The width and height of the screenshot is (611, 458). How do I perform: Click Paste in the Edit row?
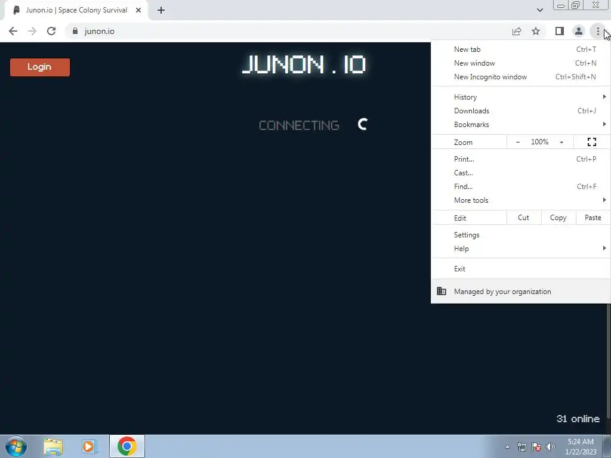(x=593, y=218)
